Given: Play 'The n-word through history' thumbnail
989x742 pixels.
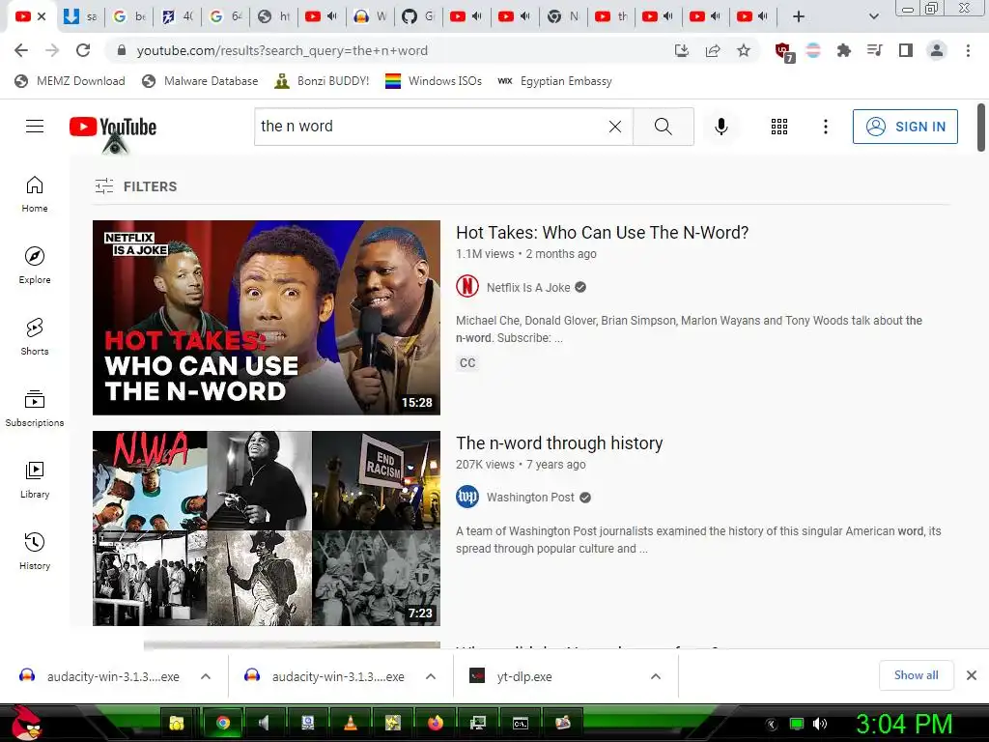Looking at the screenshot, I should pyautogui.click(x=267, y=528).
